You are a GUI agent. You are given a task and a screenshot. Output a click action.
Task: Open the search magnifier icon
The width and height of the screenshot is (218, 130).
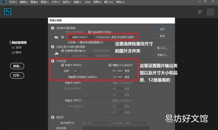200,12
